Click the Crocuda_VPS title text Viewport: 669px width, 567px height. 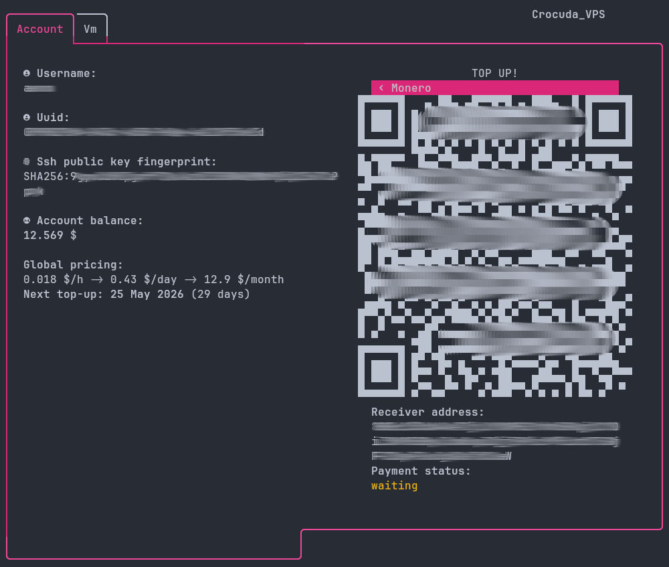pos(568,15)
